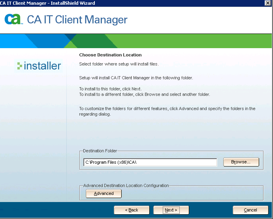Click the green installer arrow icon
The width and height of the screenshot is (273, 219).
20,66
